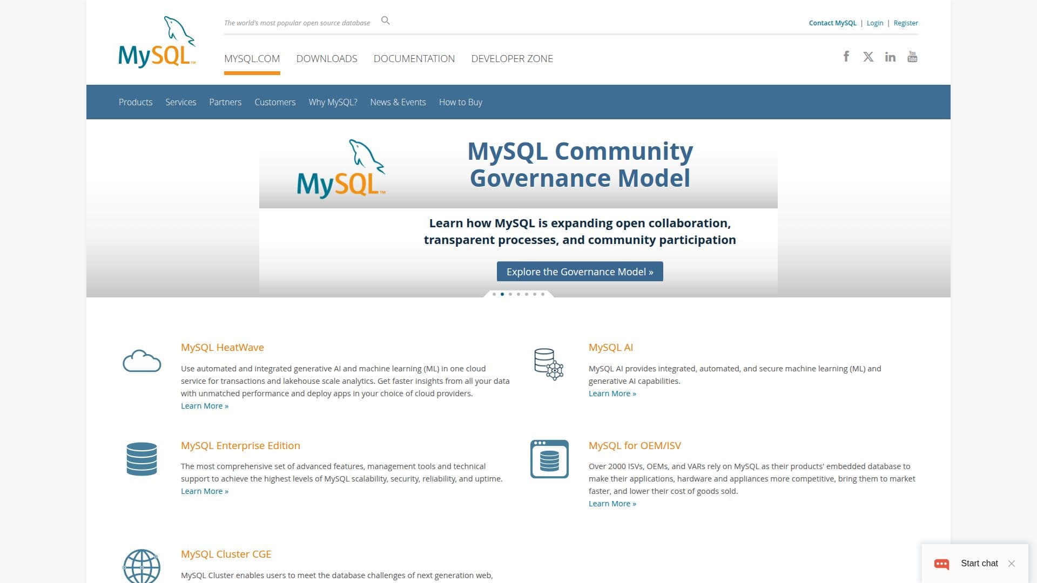
Task: Click the Contact MySQL link
Action: tap(832, 23)
